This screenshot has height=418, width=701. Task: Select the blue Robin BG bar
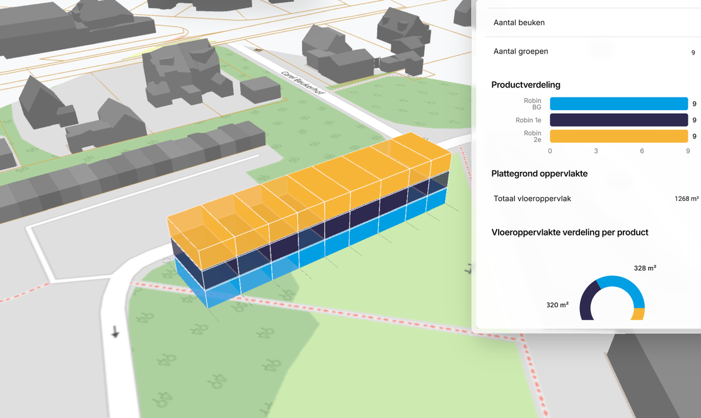[618, 104]
